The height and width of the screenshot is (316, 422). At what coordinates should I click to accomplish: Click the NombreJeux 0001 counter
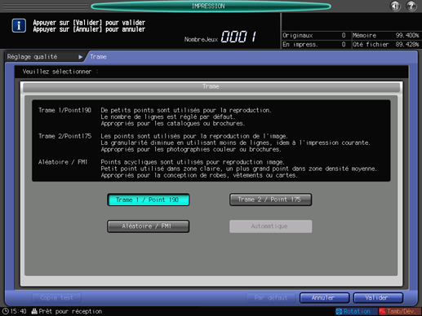click(x=220, y=37)
